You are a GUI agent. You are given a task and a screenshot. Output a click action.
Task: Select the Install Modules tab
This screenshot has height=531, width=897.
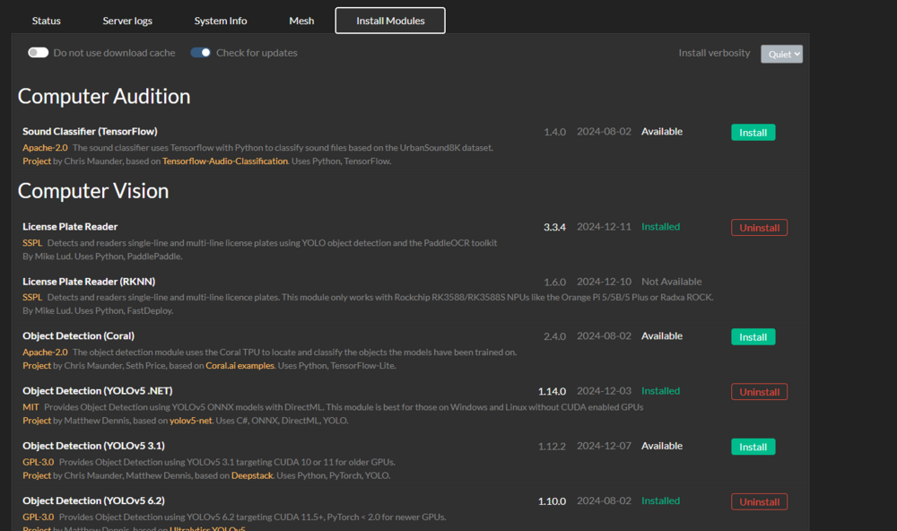[x=390, y=21]
